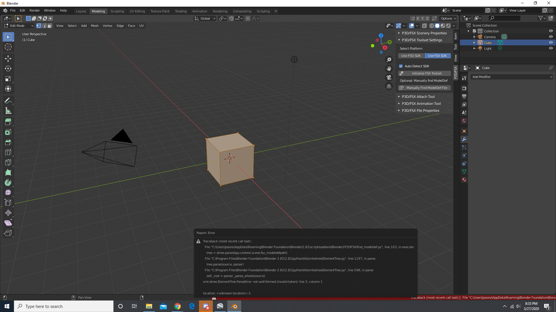This screenshot has width=556, height=312.
Task: Click Initialize FSX Toolset button
Action: click(425, 73)
